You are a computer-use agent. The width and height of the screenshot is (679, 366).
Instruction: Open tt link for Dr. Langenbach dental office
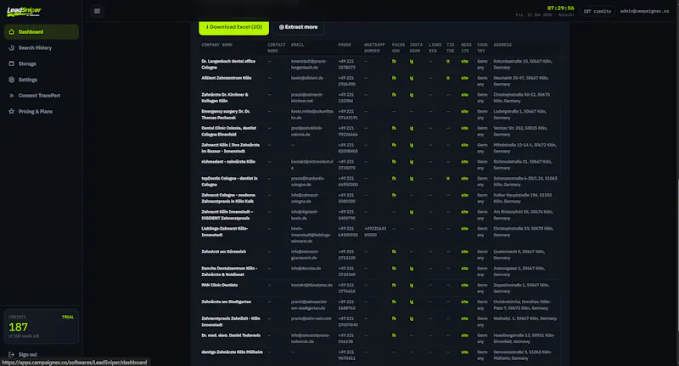click(448, 61)
